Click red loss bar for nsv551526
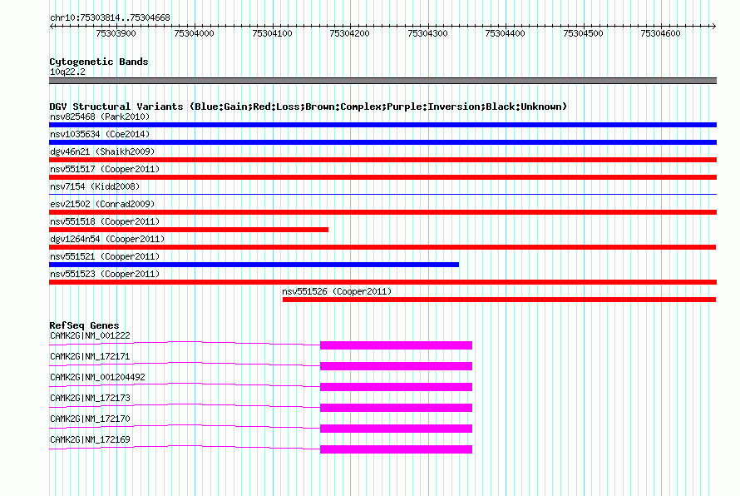 pyautogui.click(x=500, y=300)
